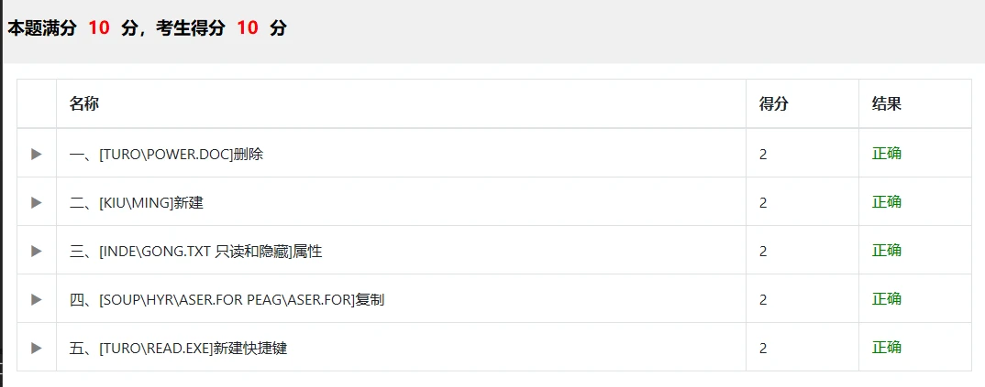
Task: Expand the TURO\POWER.DOC delete row
Action: point(37,154)
